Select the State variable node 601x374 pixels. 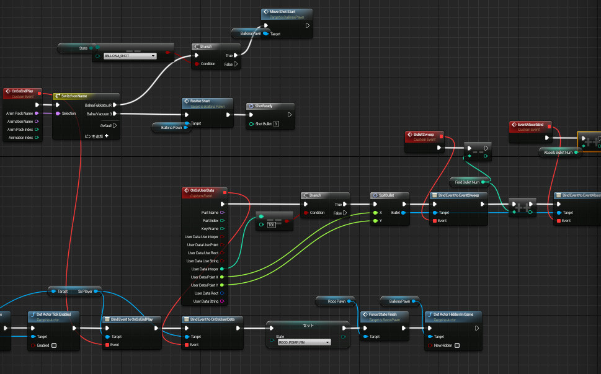(x=77, y=48)
